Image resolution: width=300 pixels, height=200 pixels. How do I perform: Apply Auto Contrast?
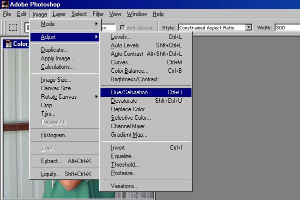click(x=146, y=54)
